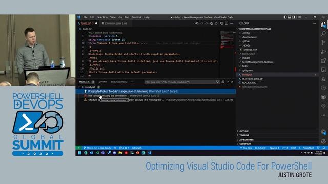Viewport: 328px width, 184px height.
Task: Maximize the bottom panel with chevron up
Action: (228, 82)
